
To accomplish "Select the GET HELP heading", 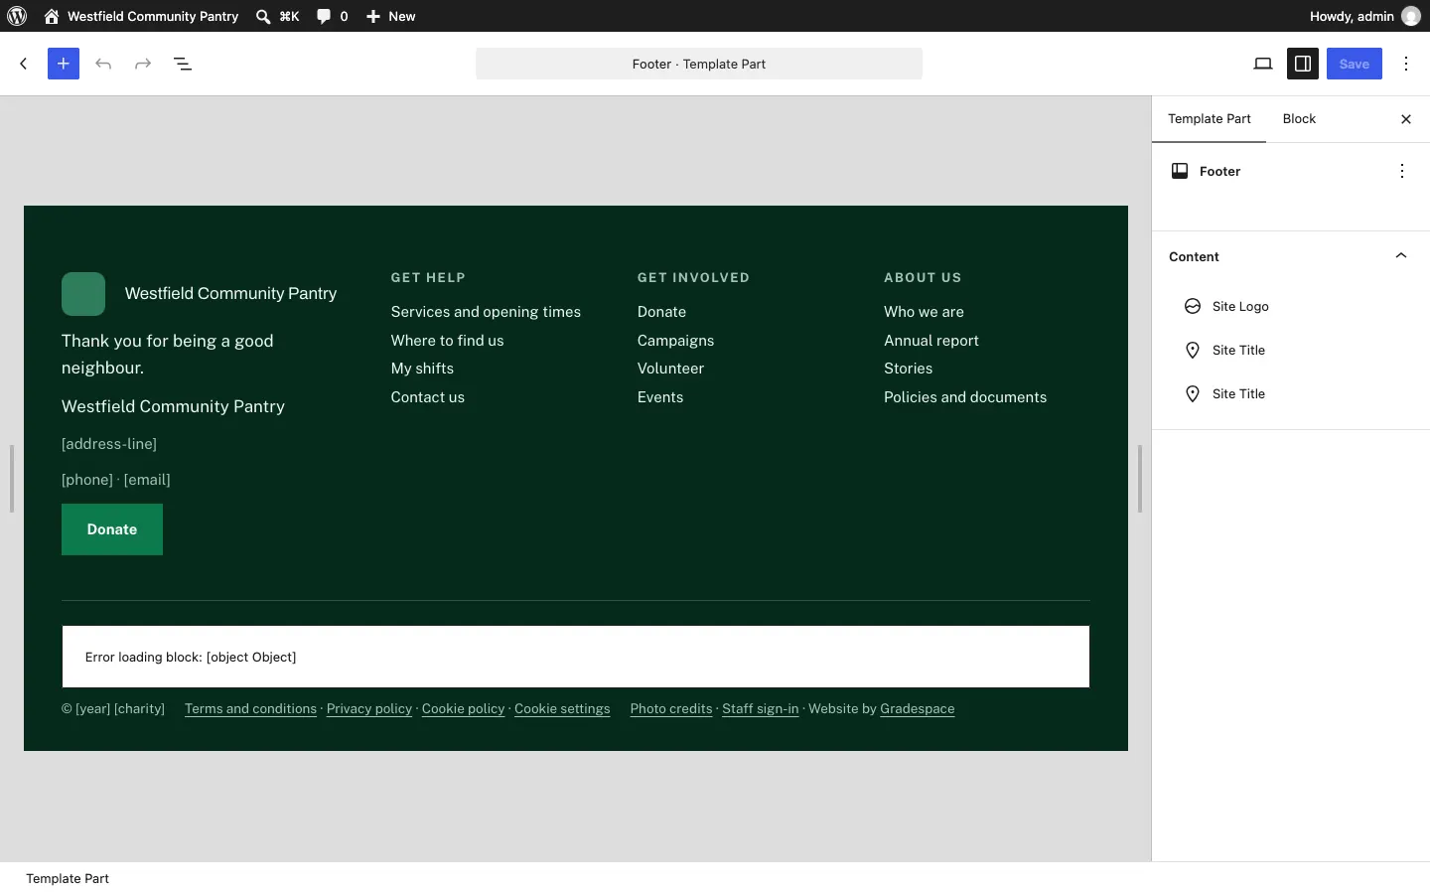I will pyautogui.click(x=428, y=278).
